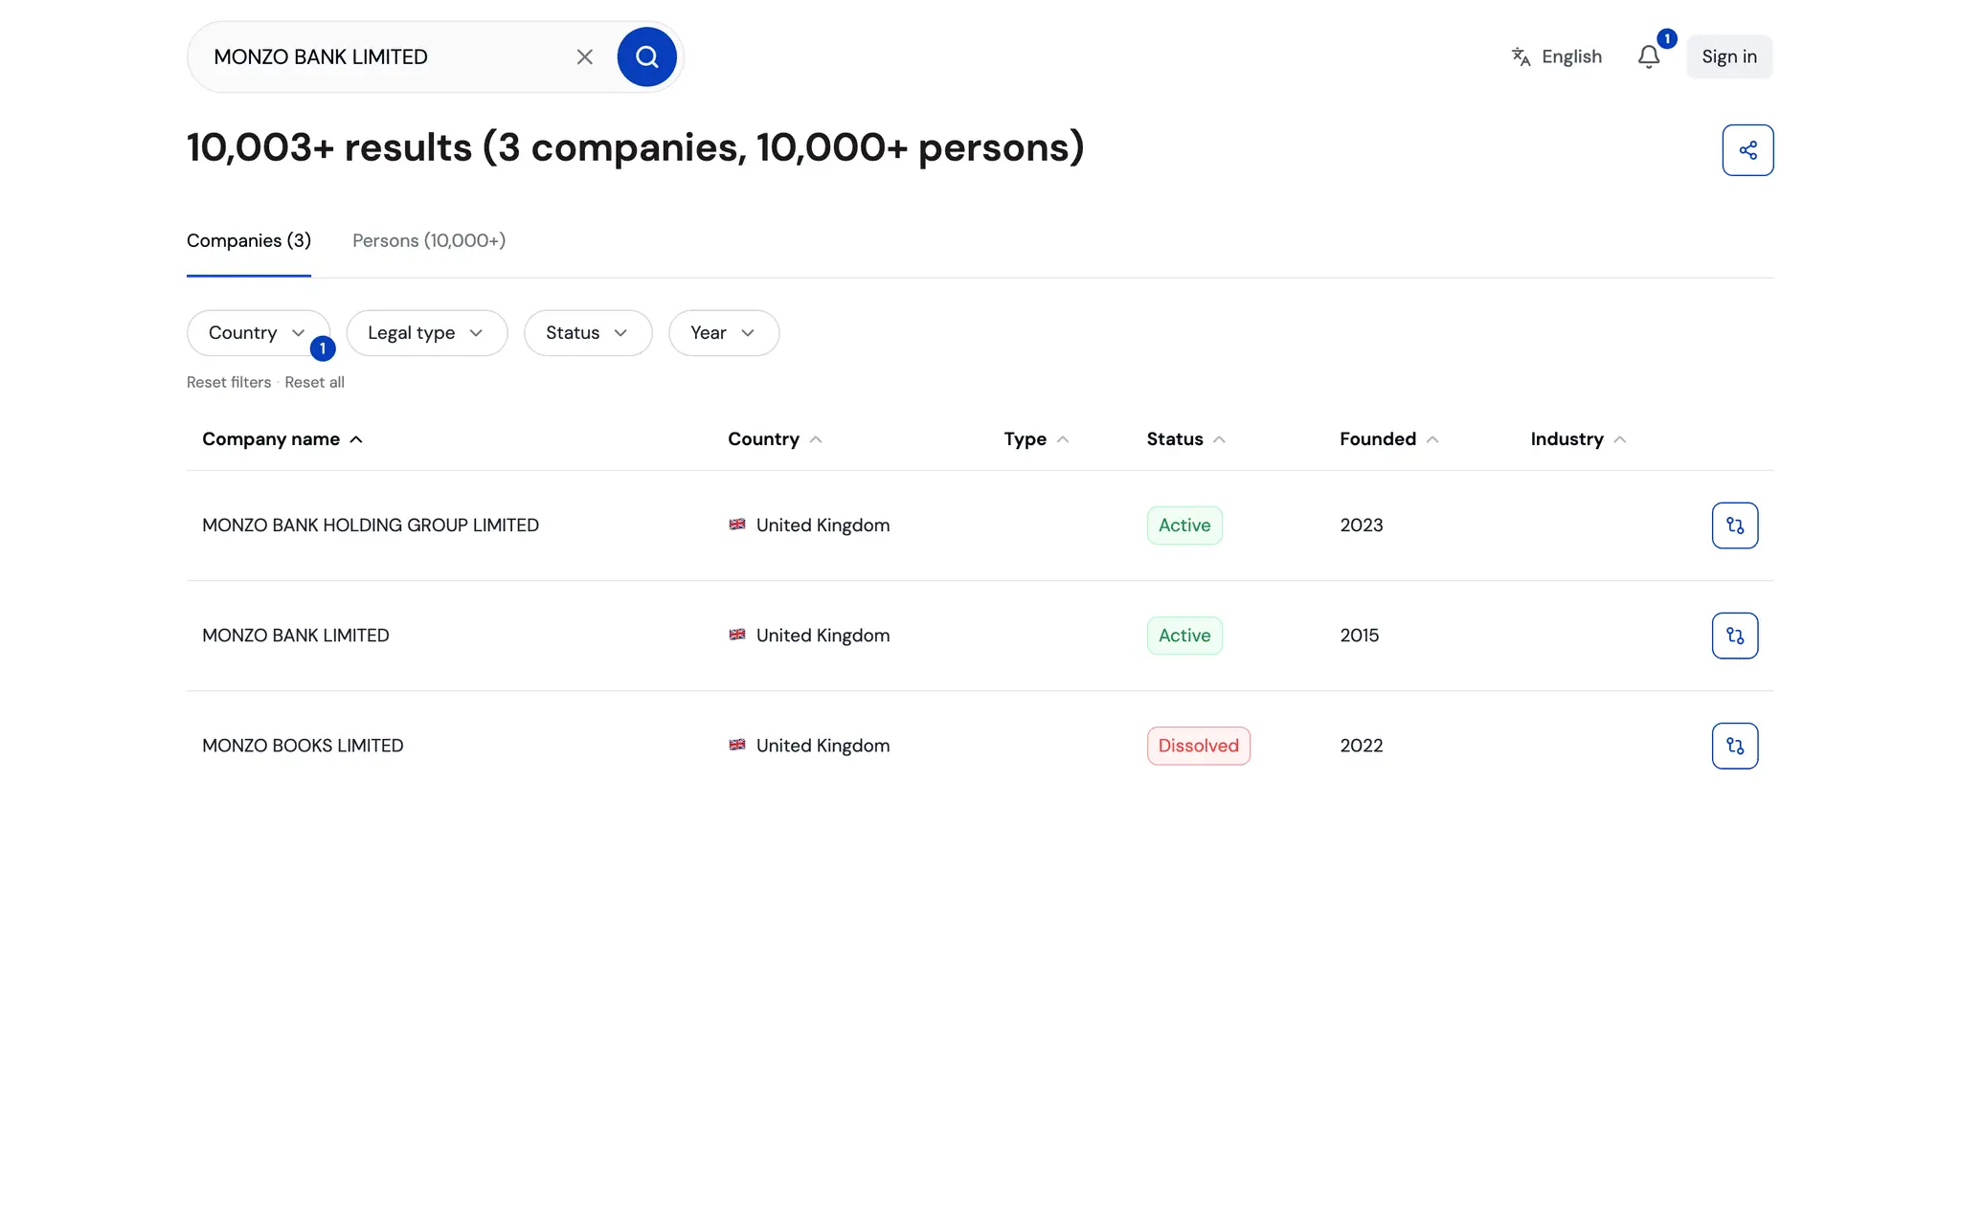Open the Year filter dropdown
The width and height of the screenshot is (1961, 1230).
[x=723, y=333]
